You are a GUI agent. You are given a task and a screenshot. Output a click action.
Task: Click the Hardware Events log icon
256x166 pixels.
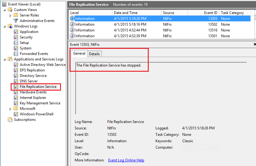tap(16, 92)
